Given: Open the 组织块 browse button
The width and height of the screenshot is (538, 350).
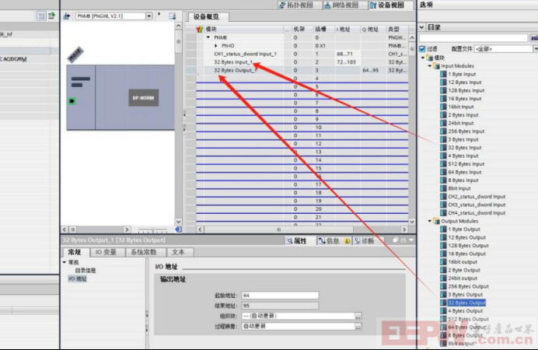Looking at the screenshot, I should pos(358,316).
